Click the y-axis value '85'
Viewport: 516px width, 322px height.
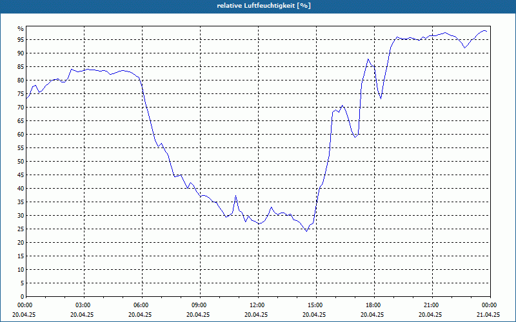click(x=21, y=67)
